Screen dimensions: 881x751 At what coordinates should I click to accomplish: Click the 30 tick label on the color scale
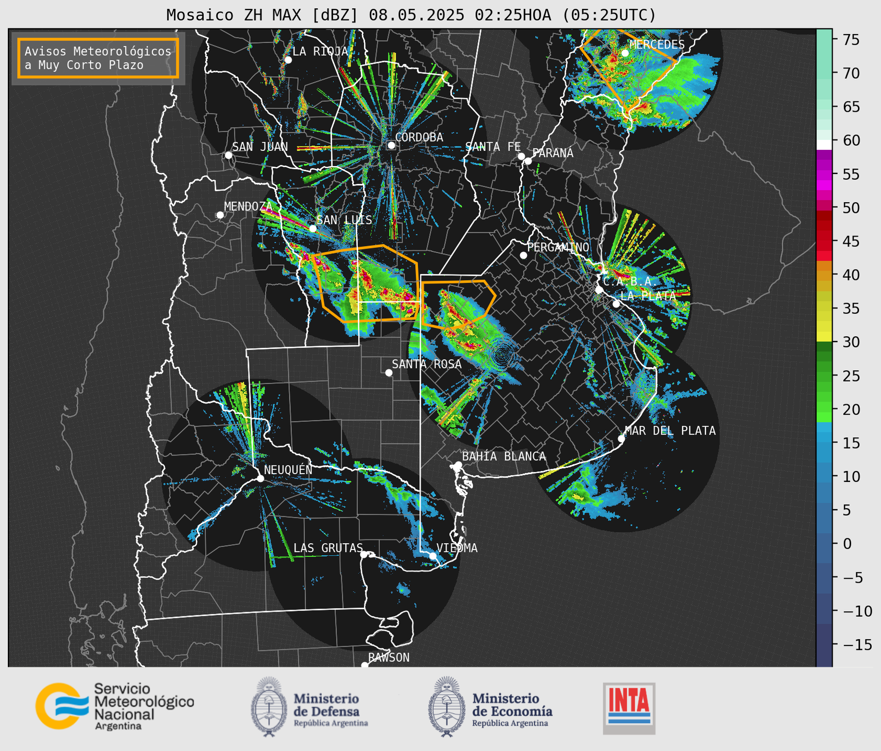[x=851, y=342]
